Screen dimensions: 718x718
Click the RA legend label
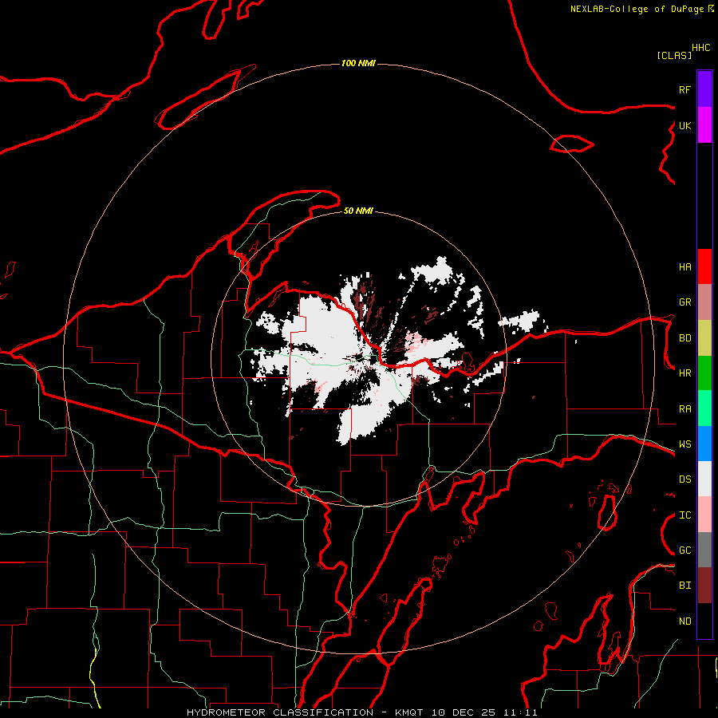(x=684, y=409)
